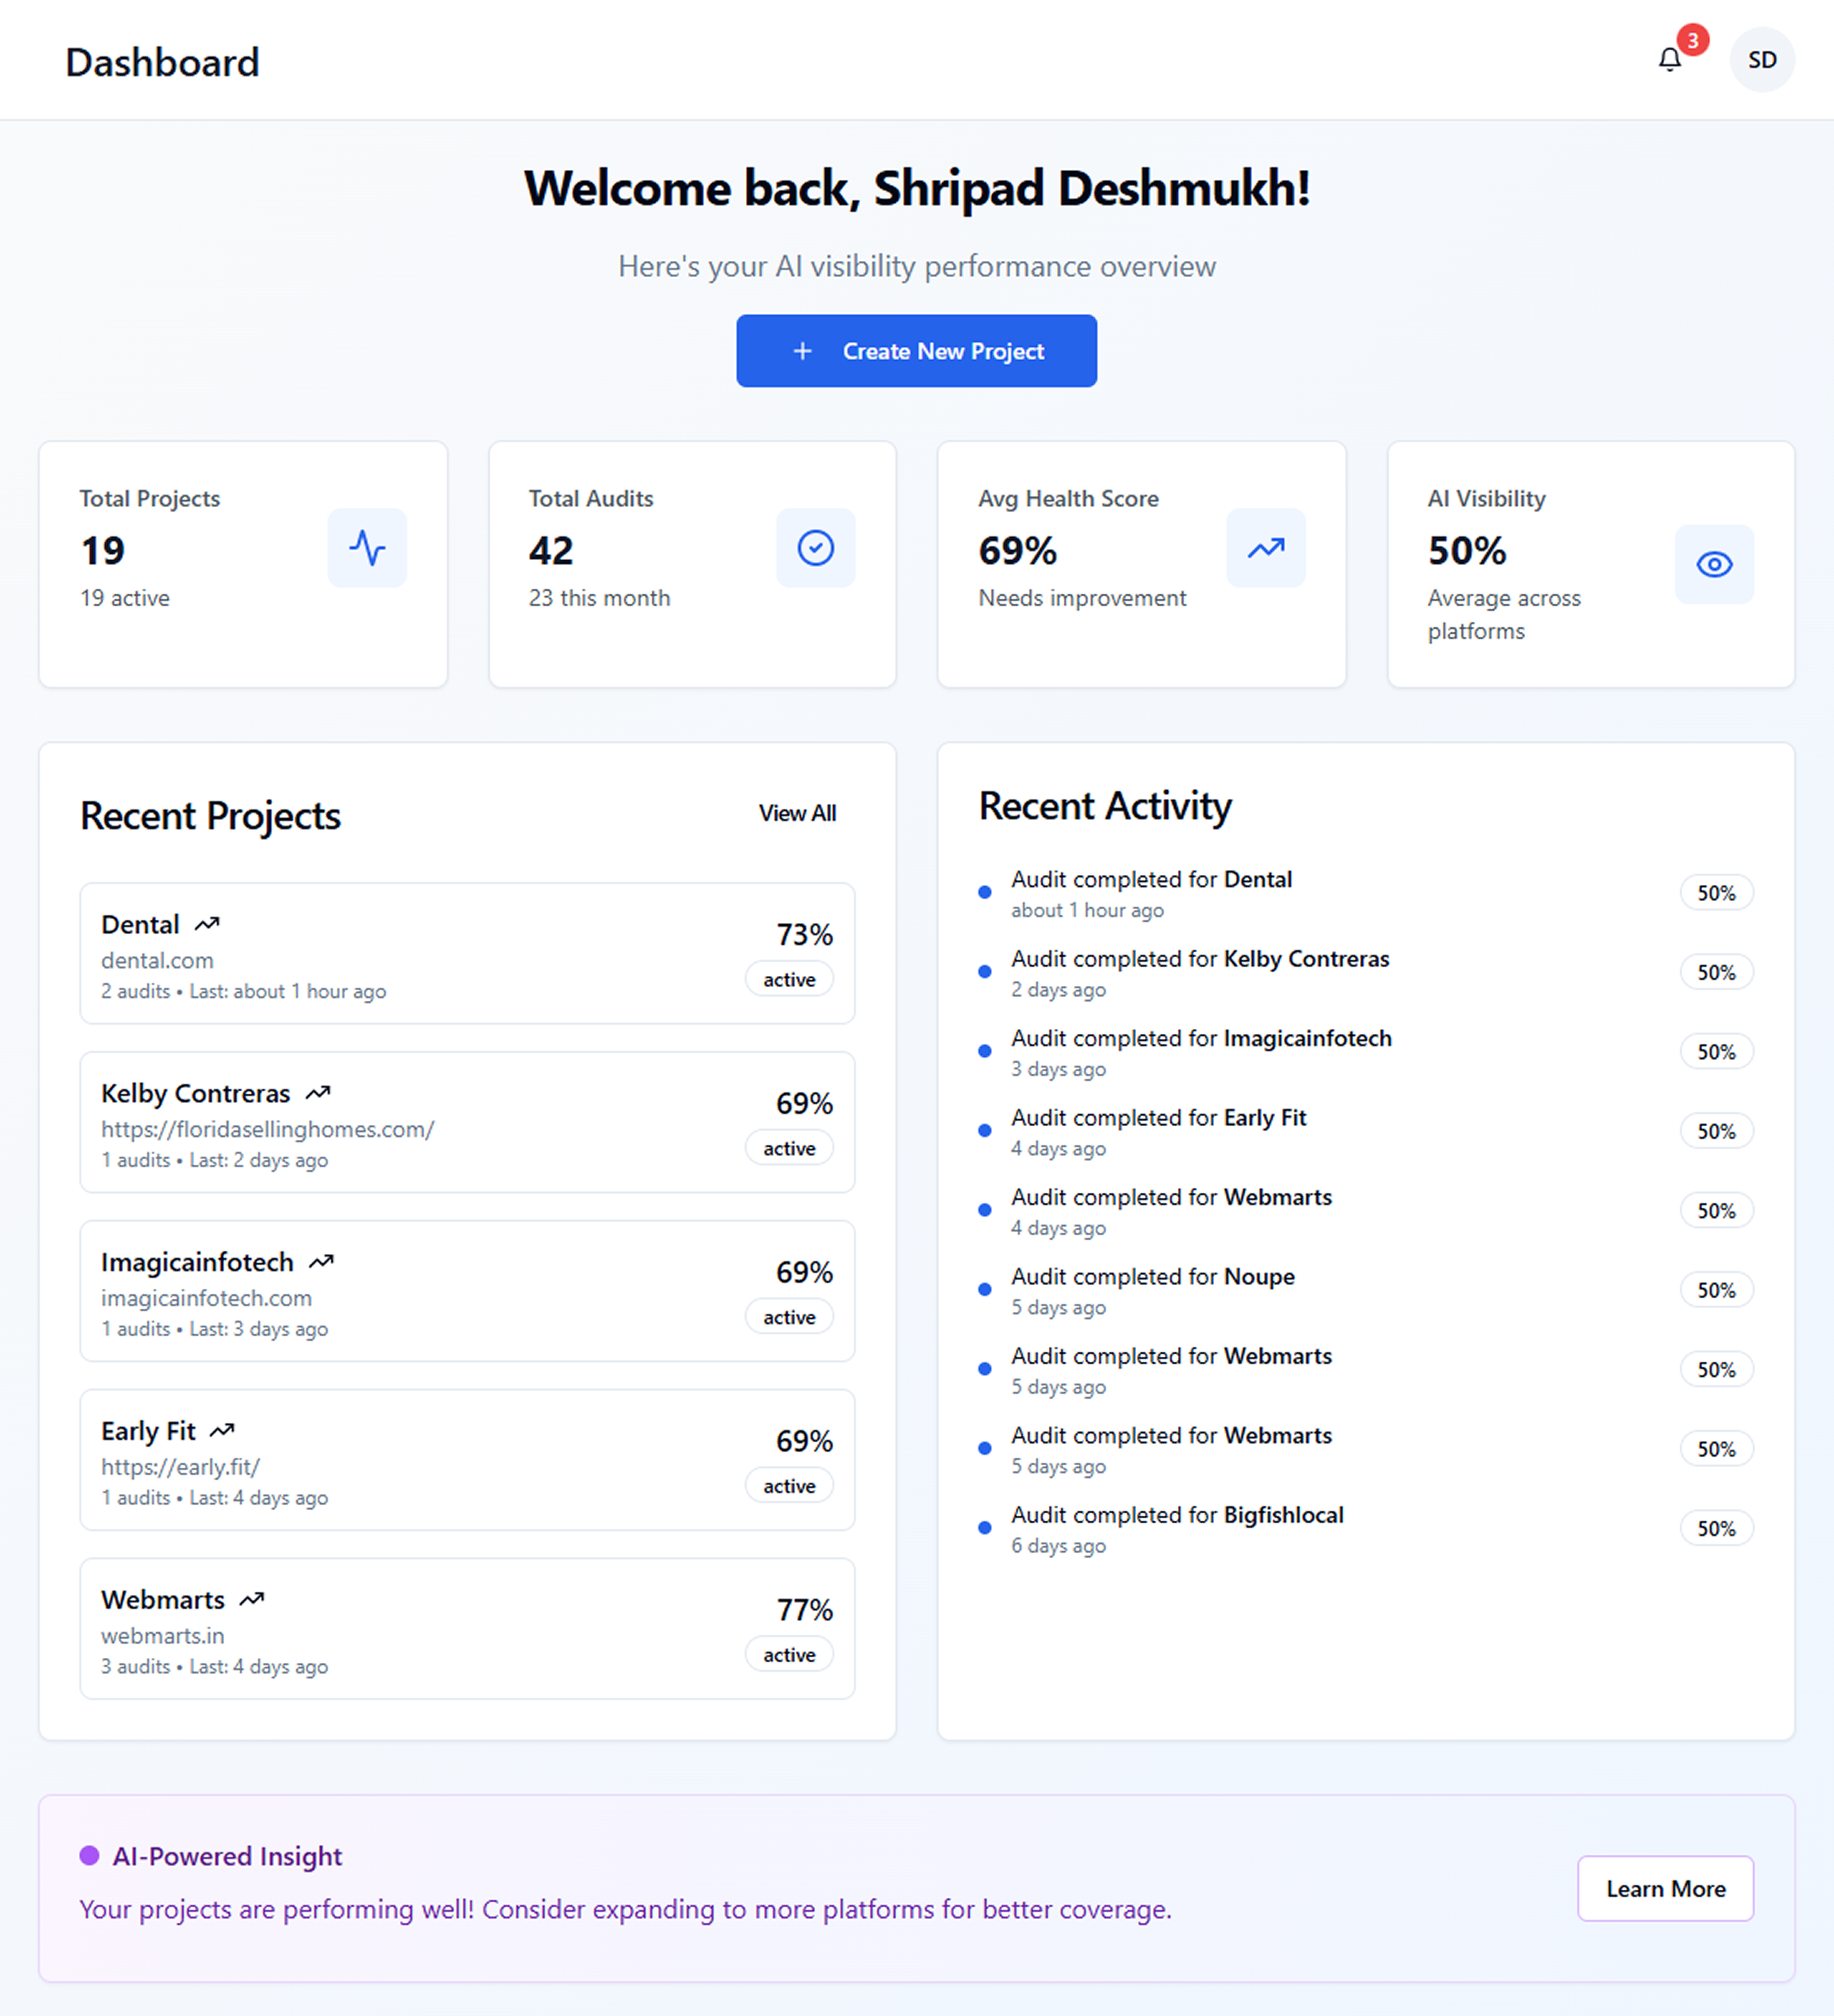Click the Total Audits checkmark circle icon
1834x2016 pixels.
click(x=815, y=548)
